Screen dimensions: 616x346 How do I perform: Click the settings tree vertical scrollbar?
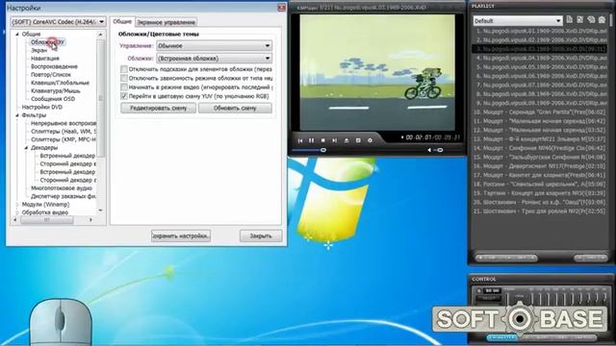100,98
